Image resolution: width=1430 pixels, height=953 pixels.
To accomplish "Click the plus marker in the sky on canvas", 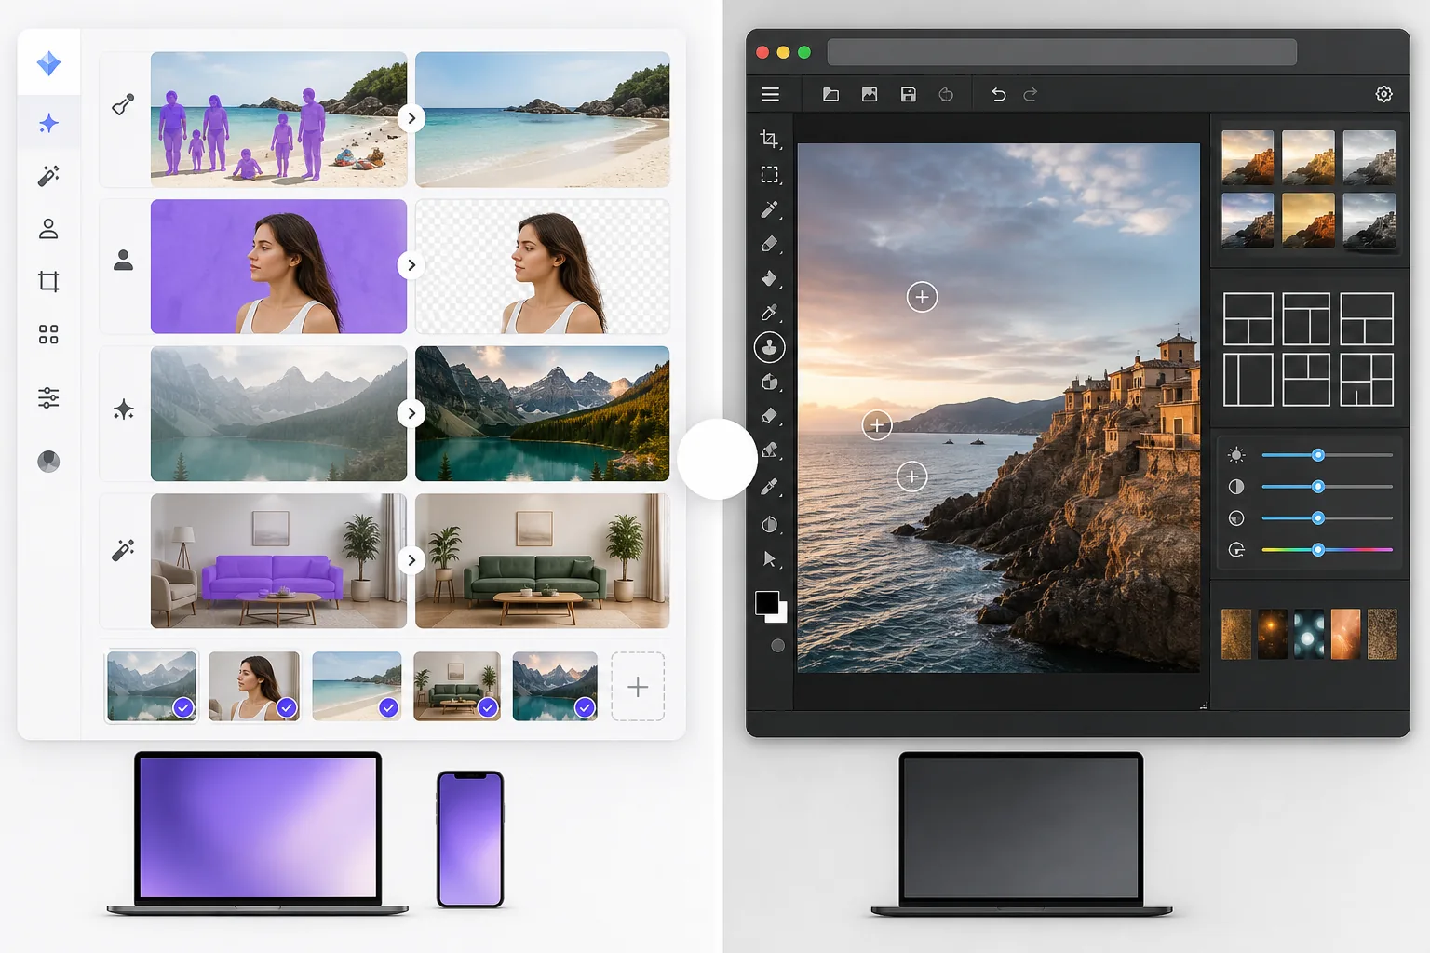I will point(922,297).
